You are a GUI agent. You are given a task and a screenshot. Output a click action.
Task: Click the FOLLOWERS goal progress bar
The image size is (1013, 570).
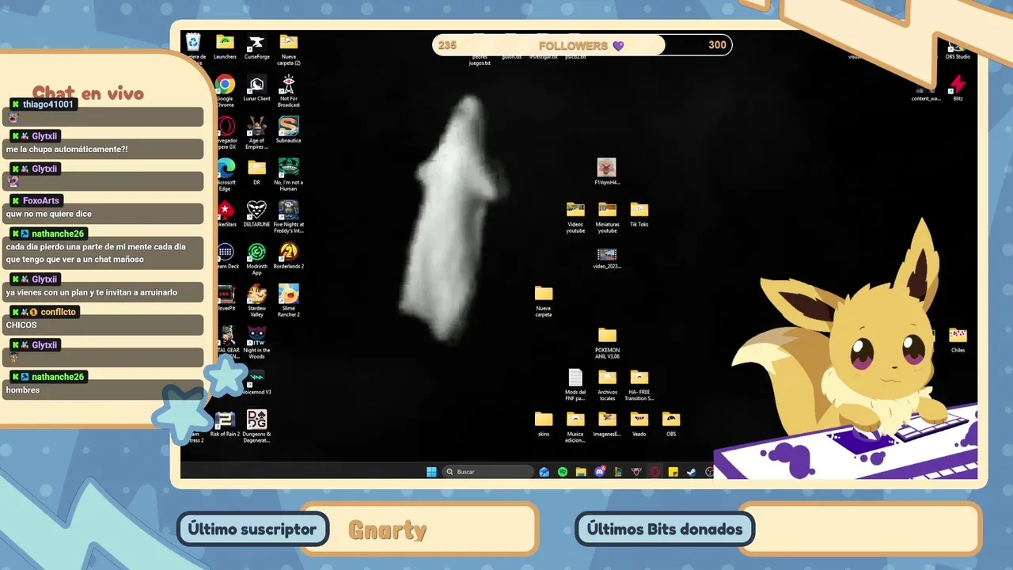tap(582, 45)
